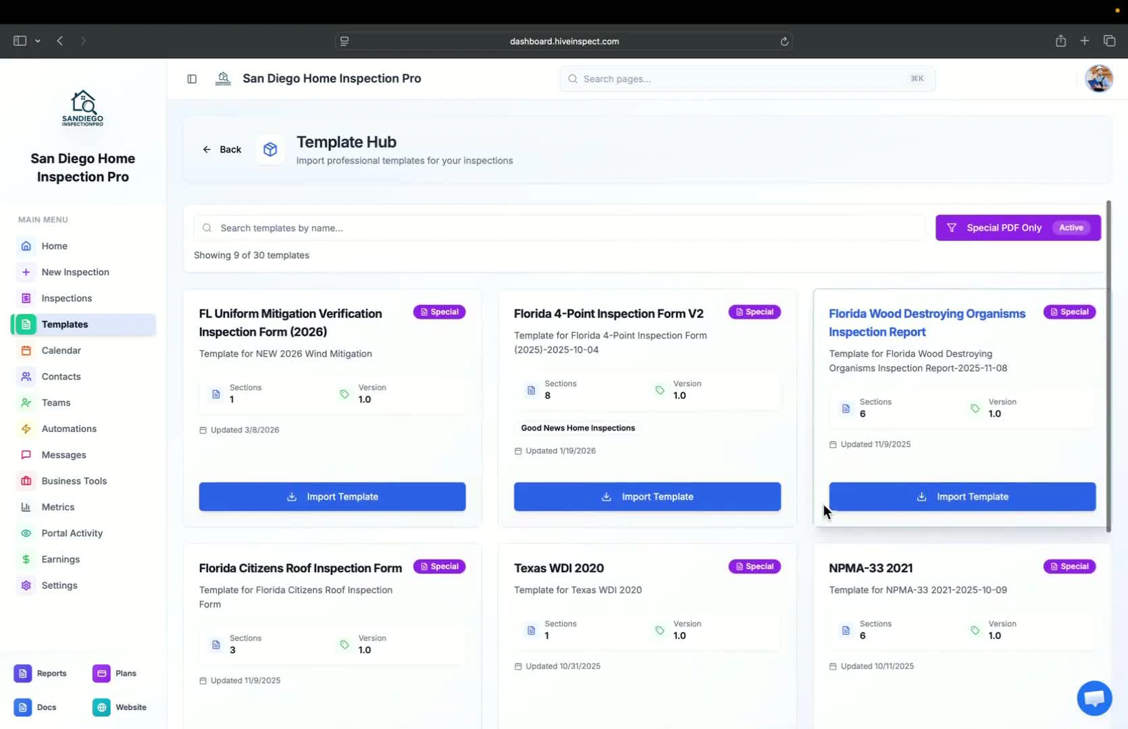Click the sidebar company logo
The height and width of the screenshot is (729, 1128).
(83, 109)
